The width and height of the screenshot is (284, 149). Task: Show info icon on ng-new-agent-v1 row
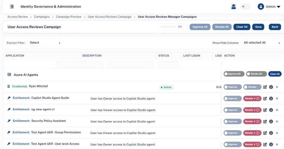pos(271,110)
